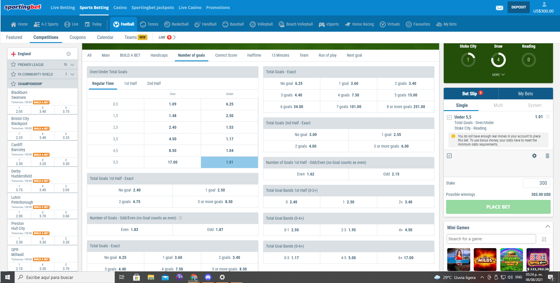The width and height of the screenshot is (560, 283).
Task: Go to Promotions page
Action: tap(218, 8)
